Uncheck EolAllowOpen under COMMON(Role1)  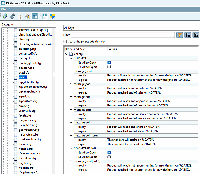(109, 152)
